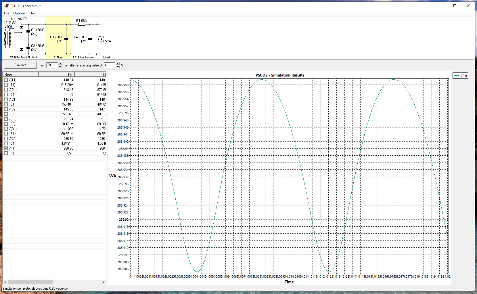477x294 pixels.
Task: Enable the V(C3) trace checkbox
Action: pos(6,119)
